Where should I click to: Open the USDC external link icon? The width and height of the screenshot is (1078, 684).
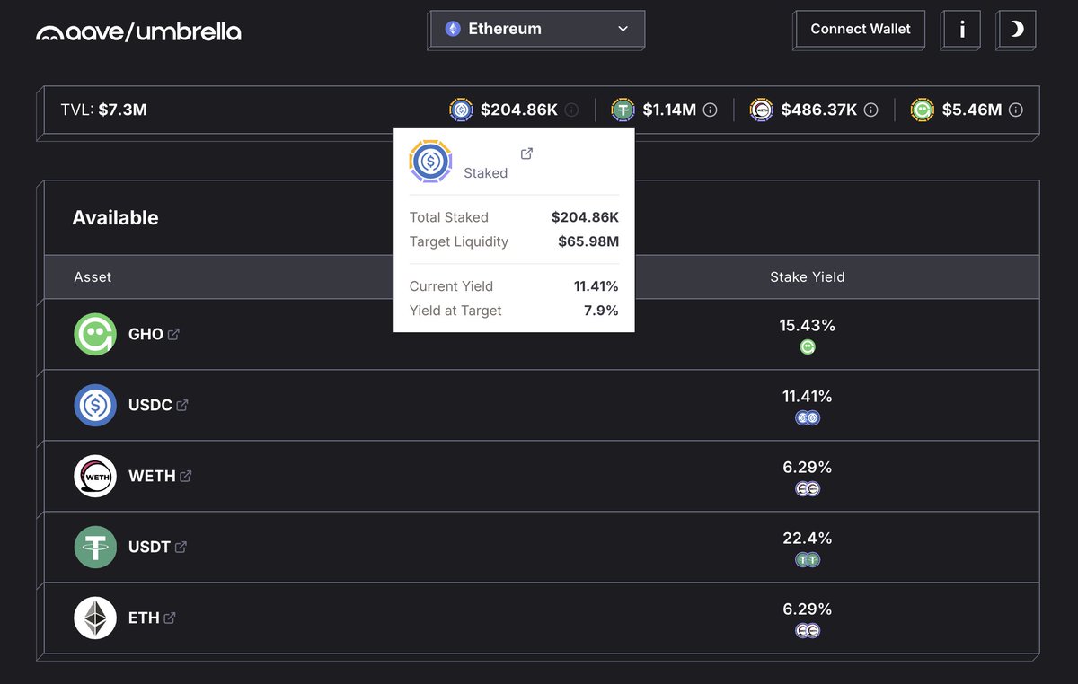click(181, 405)
